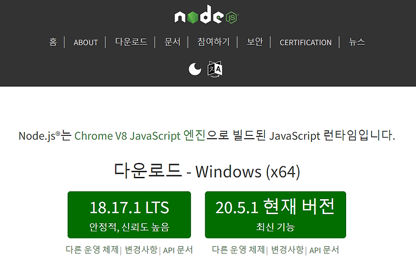Open 다른 운영 체제 under the LTS button
Image resolution: width=416 pixels, height=269 pixels.
(x=92, y=250)
